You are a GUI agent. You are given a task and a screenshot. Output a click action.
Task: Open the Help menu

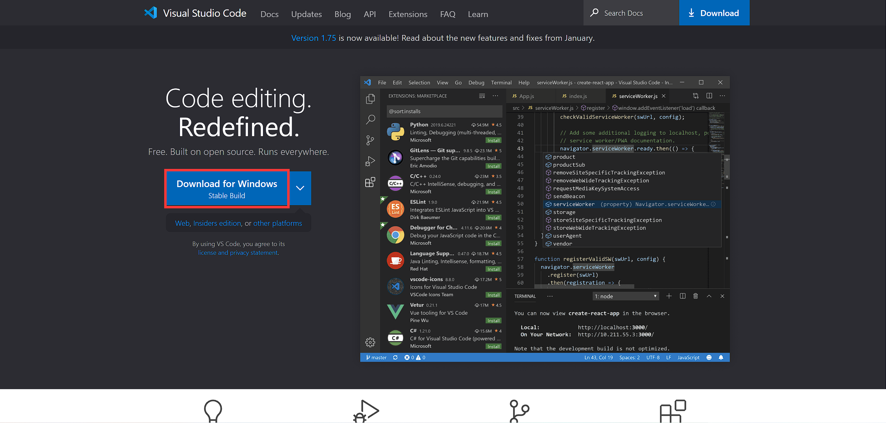pos(524,82)
